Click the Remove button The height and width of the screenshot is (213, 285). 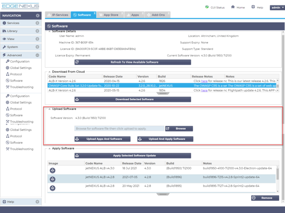click(265, 198)
